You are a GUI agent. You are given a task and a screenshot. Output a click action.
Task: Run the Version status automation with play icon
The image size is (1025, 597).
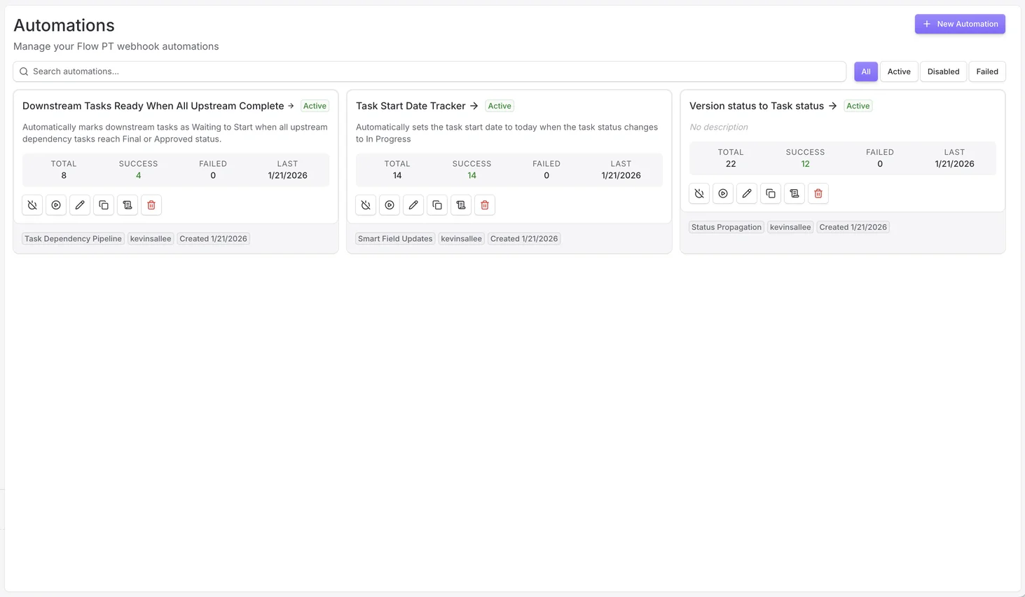(722, 193)
